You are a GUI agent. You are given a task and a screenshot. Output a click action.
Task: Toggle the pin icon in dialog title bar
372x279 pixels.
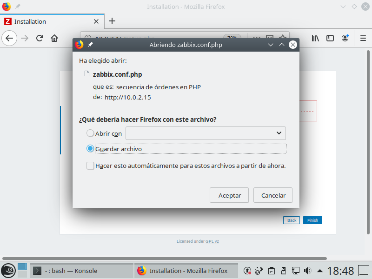(90, 45)
